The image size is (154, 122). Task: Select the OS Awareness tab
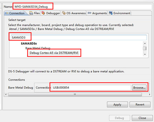tap(74, 13)
